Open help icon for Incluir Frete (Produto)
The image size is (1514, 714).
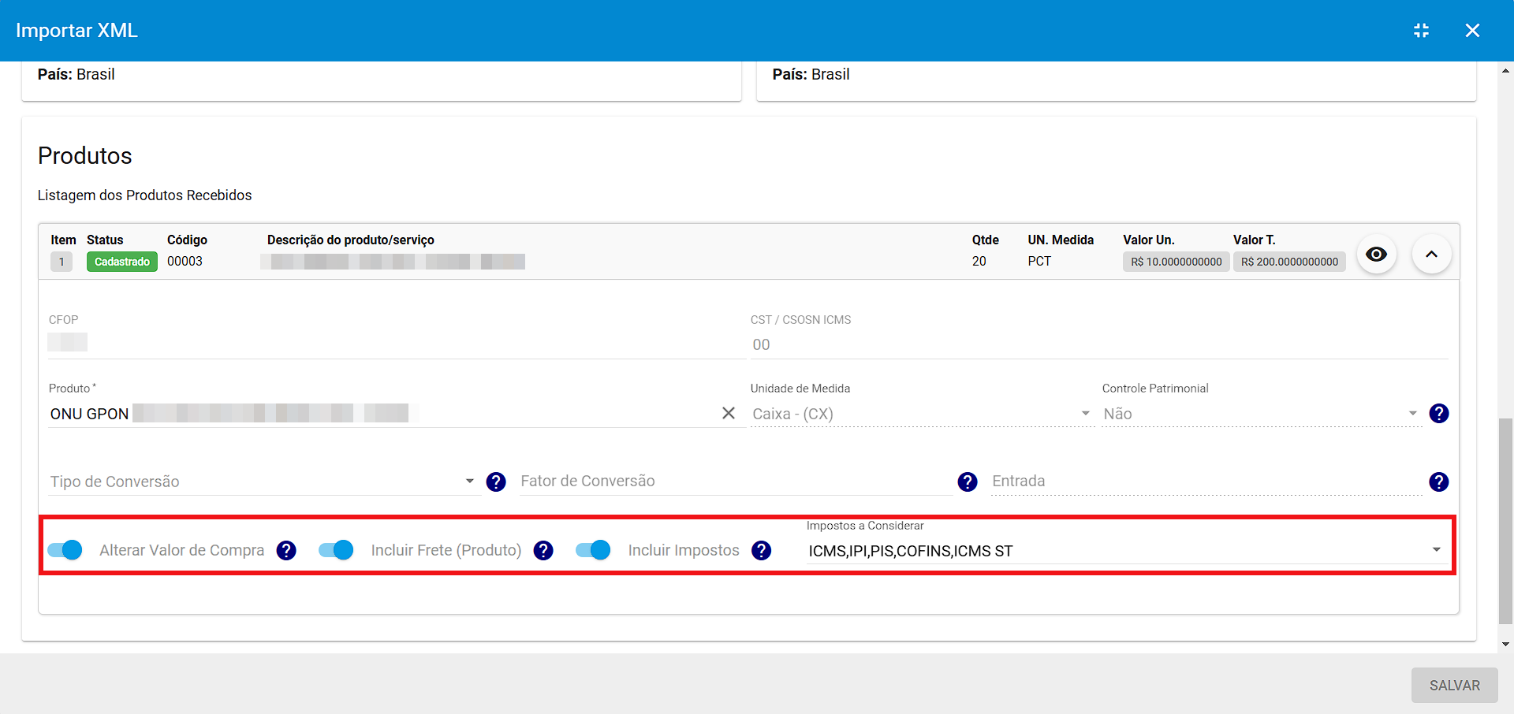point(543,550)
